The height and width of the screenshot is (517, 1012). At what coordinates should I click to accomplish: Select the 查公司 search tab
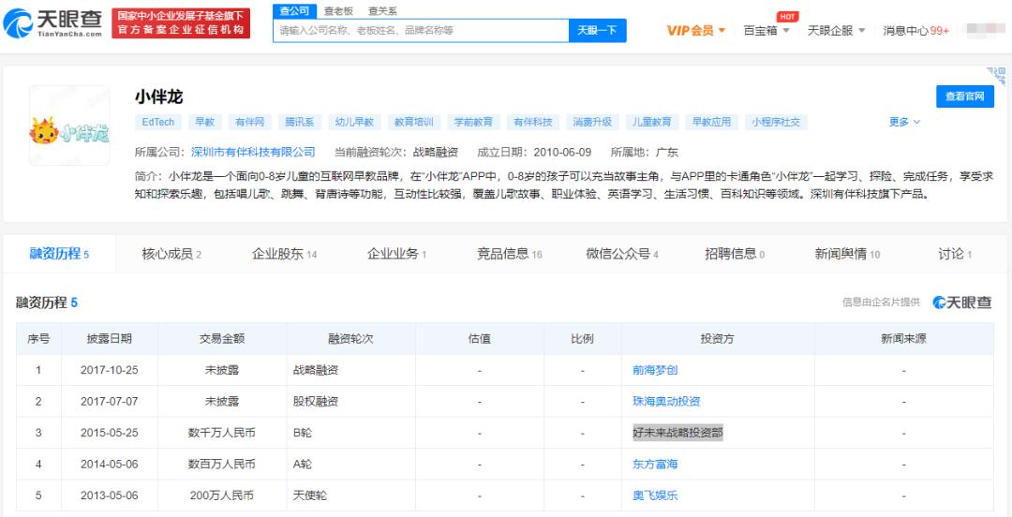point(294,10)
